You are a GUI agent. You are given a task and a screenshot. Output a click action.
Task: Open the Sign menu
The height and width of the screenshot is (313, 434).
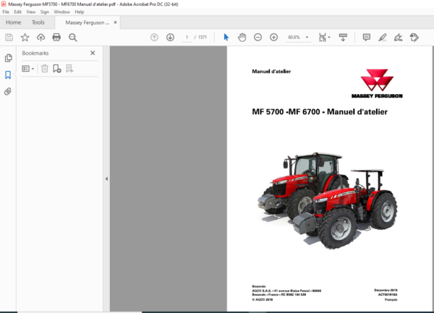[x=45, y=12]
